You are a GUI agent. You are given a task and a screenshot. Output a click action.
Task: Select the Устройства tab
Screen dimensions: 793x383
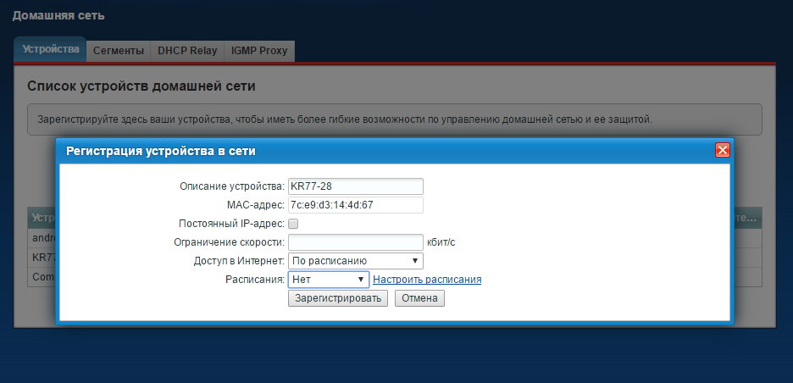pyautogui.click(x=51, y=50)
